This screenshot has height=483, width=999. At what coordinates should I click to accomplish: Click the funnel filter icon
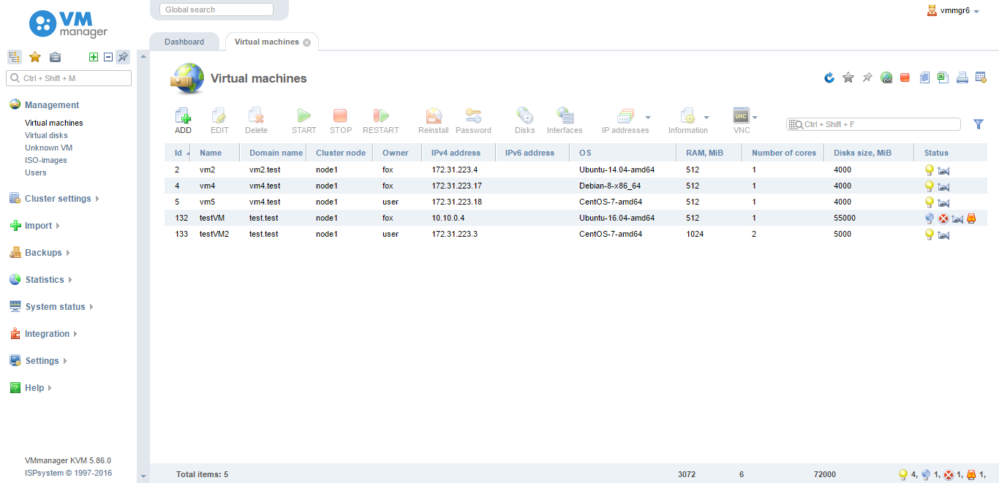(979, 124)
